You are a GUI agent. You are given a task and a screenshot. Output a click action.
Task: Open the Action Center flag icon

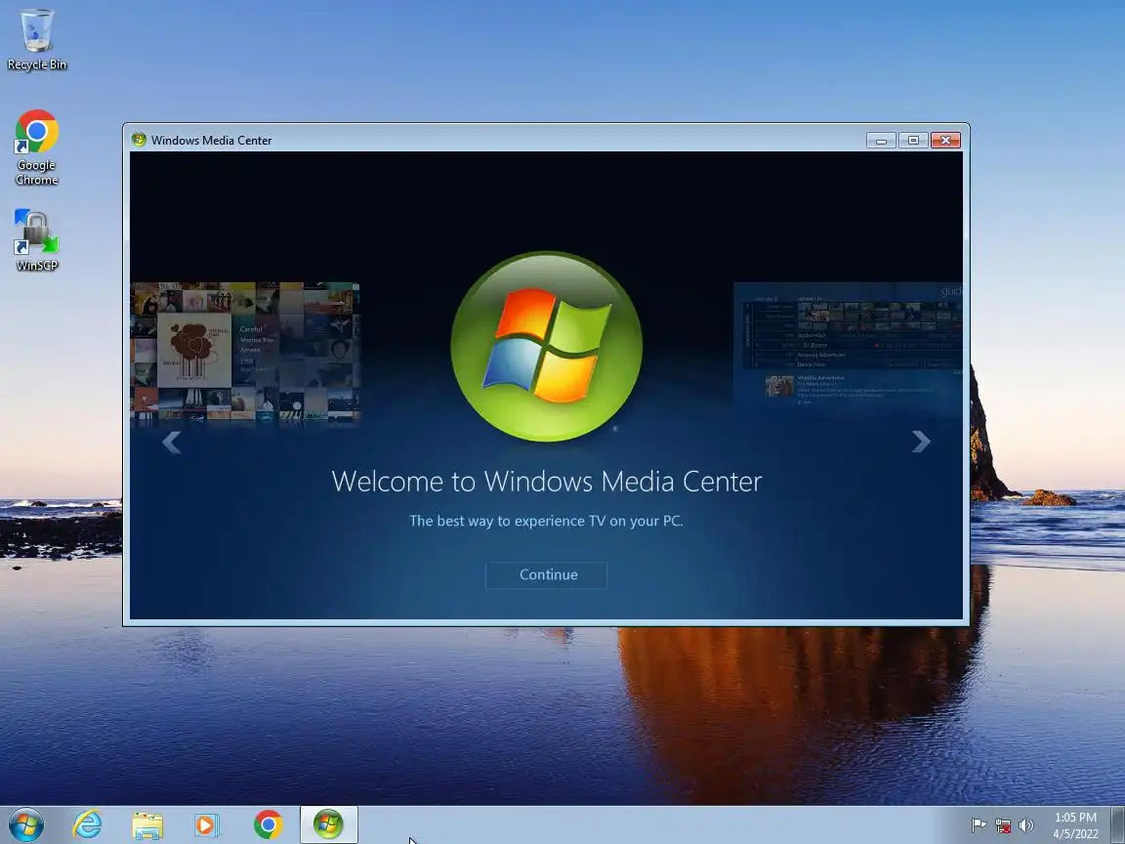point(978,825)
